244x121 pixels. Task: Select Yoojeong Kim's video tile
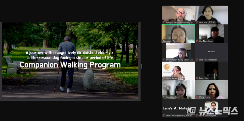tap(178, 89)
